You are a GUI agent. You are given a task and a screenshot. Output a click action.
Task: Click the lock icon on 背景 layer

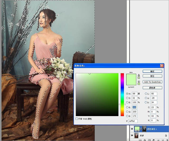[x=166, y=135]
